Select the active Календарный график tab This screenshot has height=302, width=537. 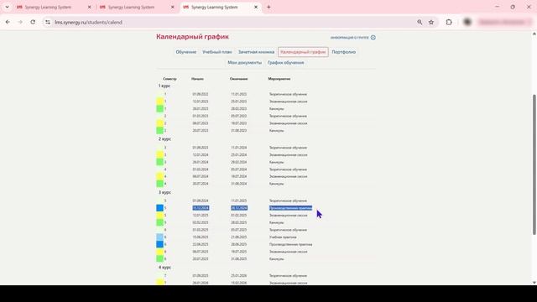click(303, 52)
